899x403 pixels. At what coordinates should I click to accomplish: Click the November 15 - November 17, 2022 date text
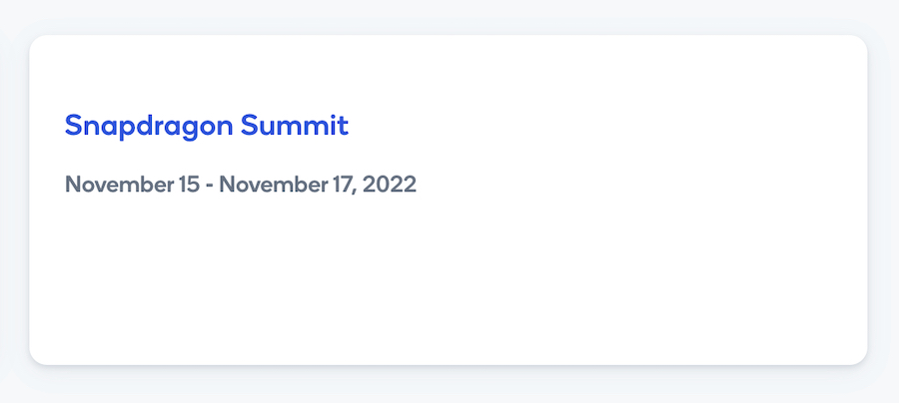[240, 185]
